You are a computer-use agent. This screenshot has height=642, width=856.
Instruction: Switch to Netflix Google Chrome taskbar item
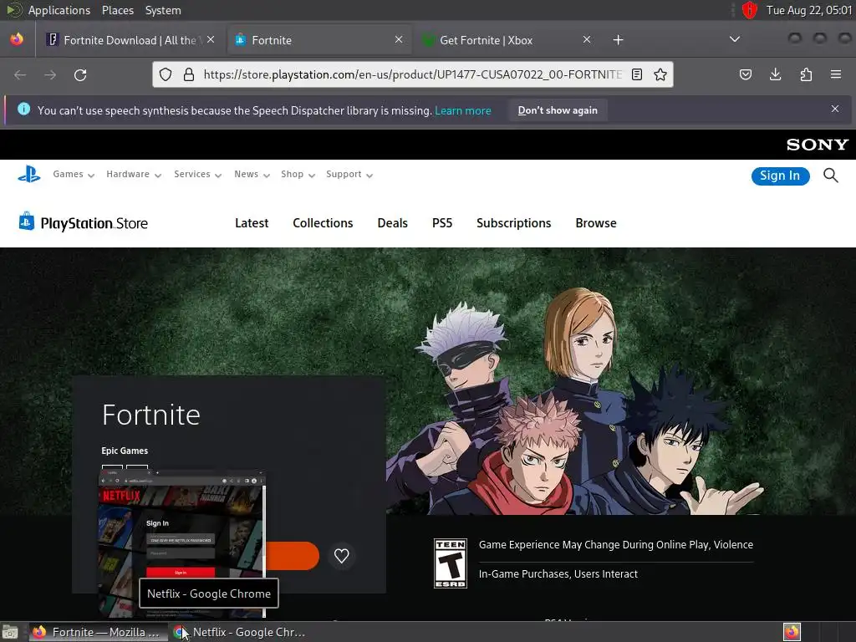[x=240, y=632]
